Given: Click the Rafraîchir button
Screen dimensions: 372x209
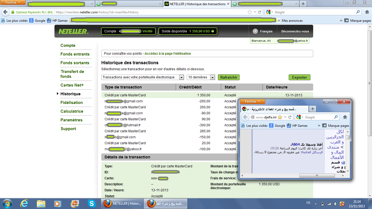Looking at the screenshot, I should (x=229, y=77).
